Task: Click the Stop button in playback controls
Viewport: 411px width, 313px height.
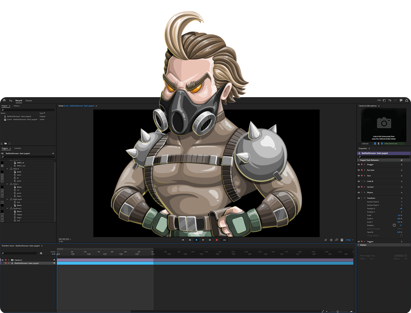Action: 196,240
